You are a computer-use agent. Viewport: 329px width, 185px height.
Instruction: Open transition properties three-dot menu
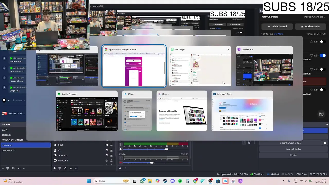click(x=254, y=142)
